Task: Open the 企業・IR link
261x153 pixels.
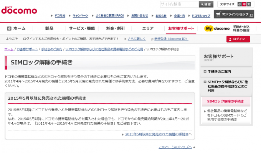Action: (x=180, y=16)
